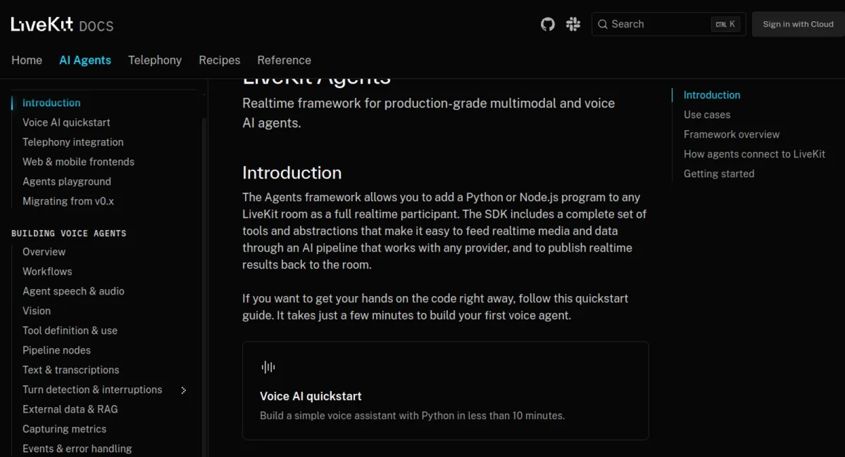Viewport: 845px width, 457px height.
Task: Click the LiveKit Docs logo
Action: pyautogui.click(x=62, y=25)
